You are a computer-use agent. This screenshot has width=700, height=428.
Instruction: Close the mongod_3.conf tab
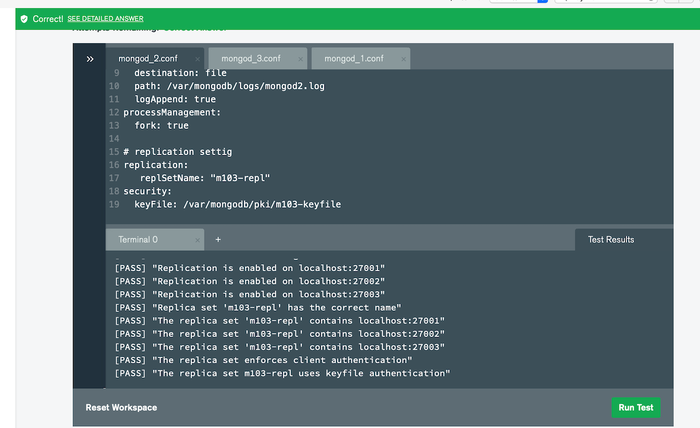300,59
